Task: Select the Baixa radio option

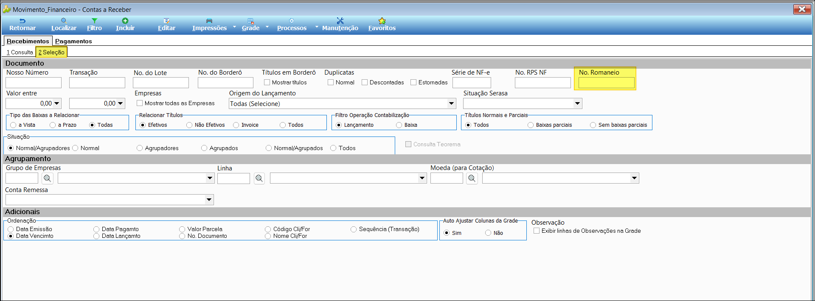Action: 399,125
